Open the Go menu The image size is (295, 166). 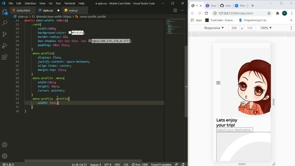click(51, 3)
